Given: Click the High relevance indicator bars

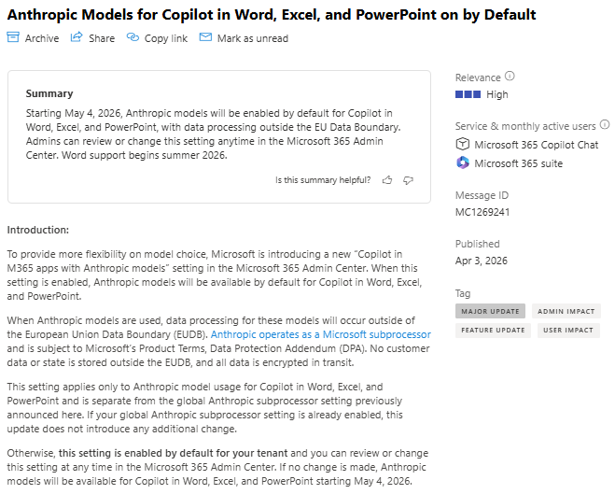Looking at the screenshot, I should coord(468,94).
